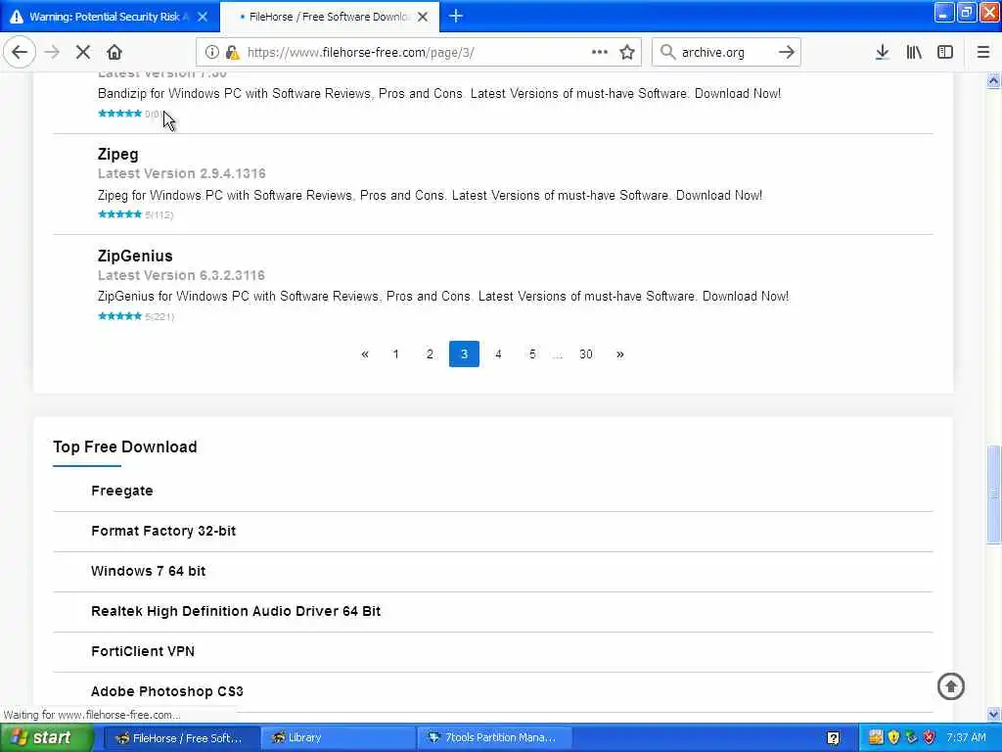1002x752 pixels.
Task: Submit search with the arrow button
Action: 786,52
